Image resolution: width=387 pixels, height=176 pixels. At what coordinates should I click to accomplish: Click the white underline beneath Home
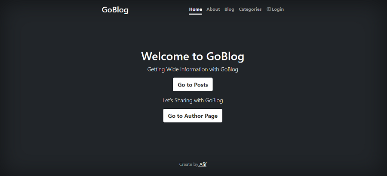pyautogui.click(x=196, y=14)
